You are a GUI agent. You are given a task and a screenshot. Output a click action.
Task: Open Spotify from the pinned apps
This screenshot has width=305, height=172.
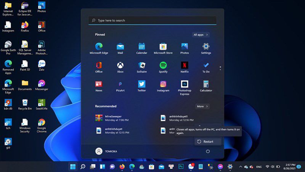coord(163,67)
